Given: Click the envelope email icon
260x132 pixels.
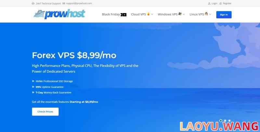Looking at the screenshot, I should 64,3.
